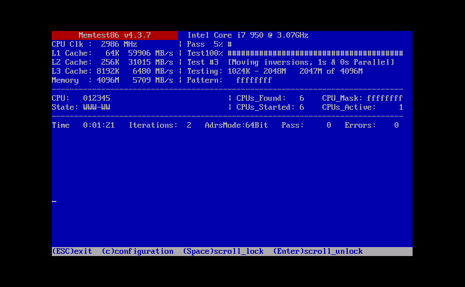This screenshot has width=465, height=287.
Task: Click the CPUs_Found 6 value
Action: tap(302, 98)
